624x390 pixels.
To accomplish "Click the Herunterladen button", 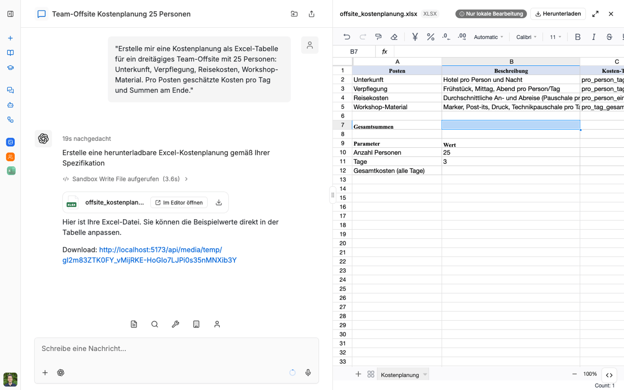I will [558, 14].
